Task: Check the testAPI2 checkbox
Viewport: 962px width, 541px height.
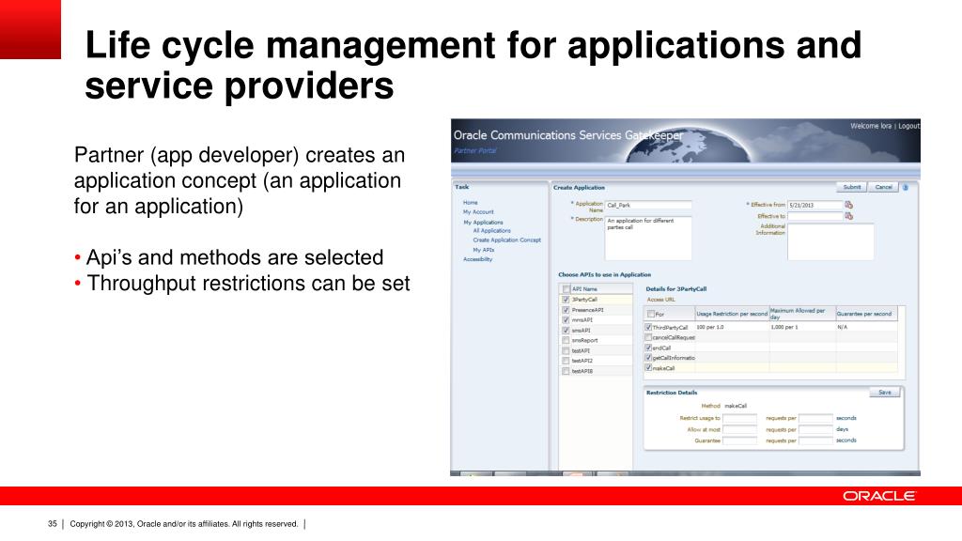Action: click(566, 361)
